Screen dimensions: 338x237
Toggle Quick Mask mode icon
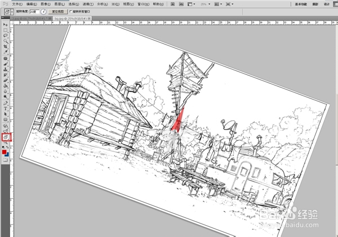6,160
